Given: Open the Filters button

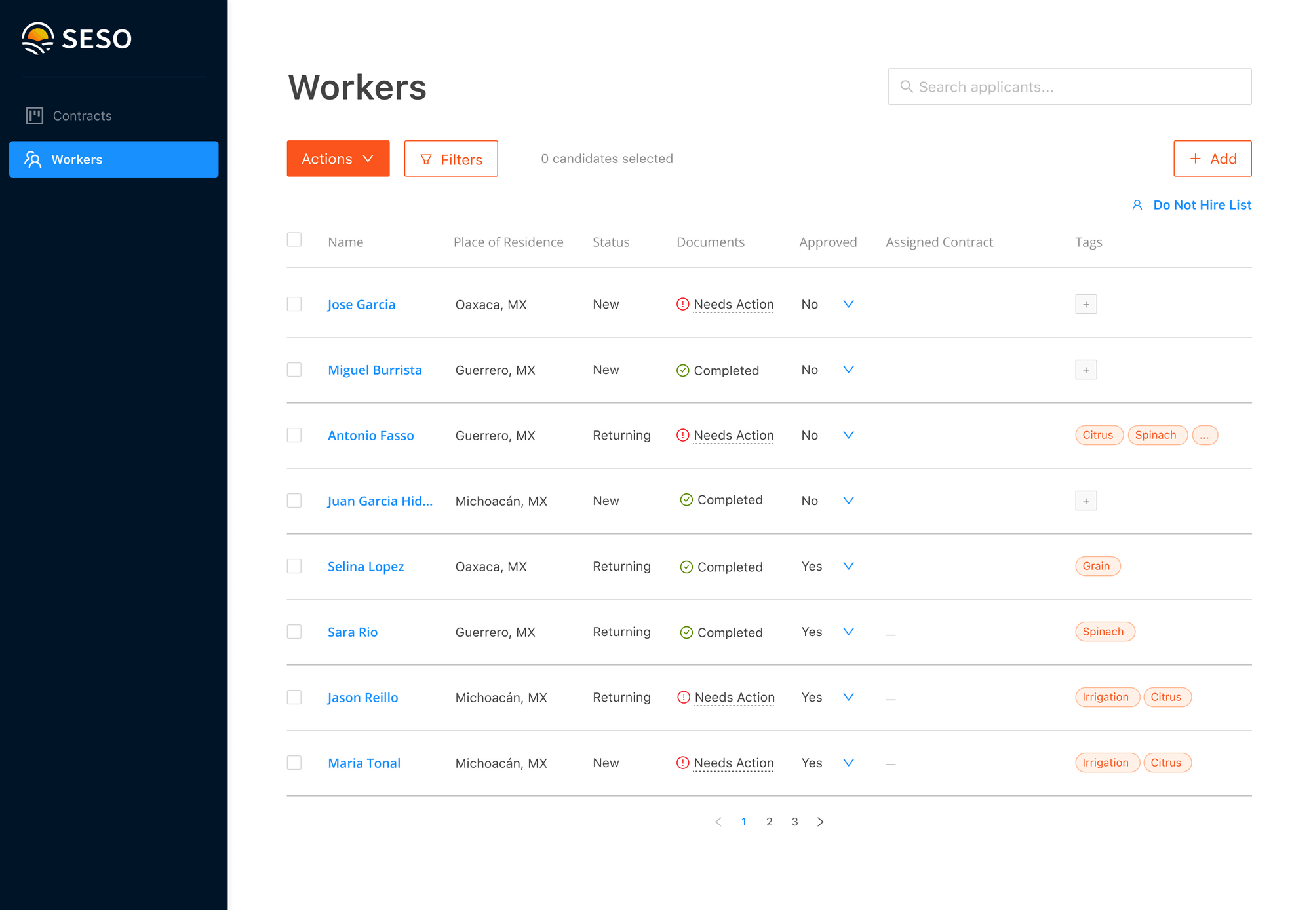Looking at the screenshot, I should (451, 159).
